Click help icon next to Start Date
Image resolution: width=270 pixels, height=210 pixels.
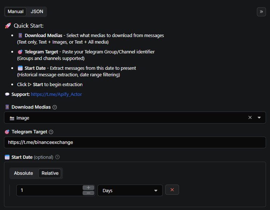pyautogui.click(x=57, y=157)
